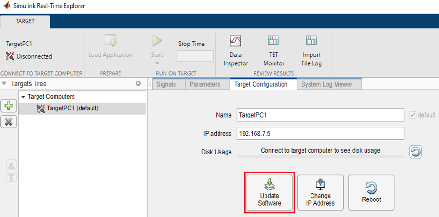Add a new target with green plus
Viewport: 439px width, 217px height.
tap(8, 106)
